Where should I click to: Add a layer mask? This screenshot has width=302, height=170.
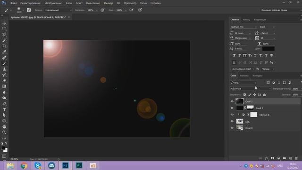[x=272, y=158]
